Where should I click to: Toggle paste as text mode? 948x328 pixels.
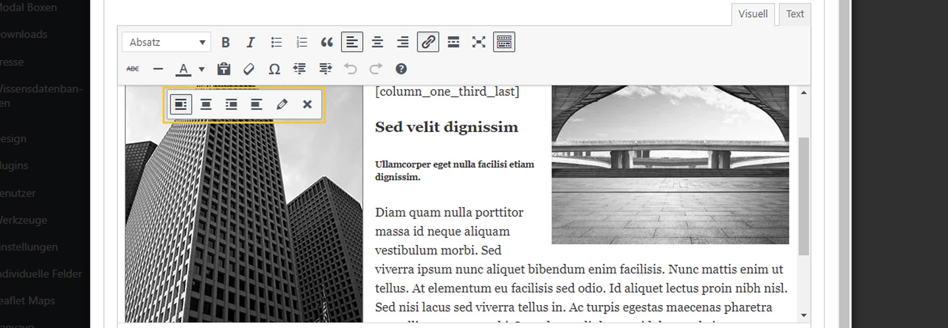pyautogui.click(x=224, y=69)
